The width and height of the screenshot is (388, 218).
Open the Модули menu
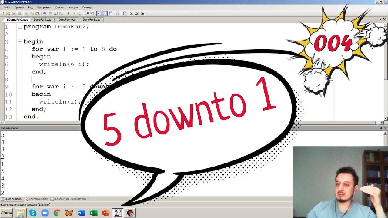point(73,7)
